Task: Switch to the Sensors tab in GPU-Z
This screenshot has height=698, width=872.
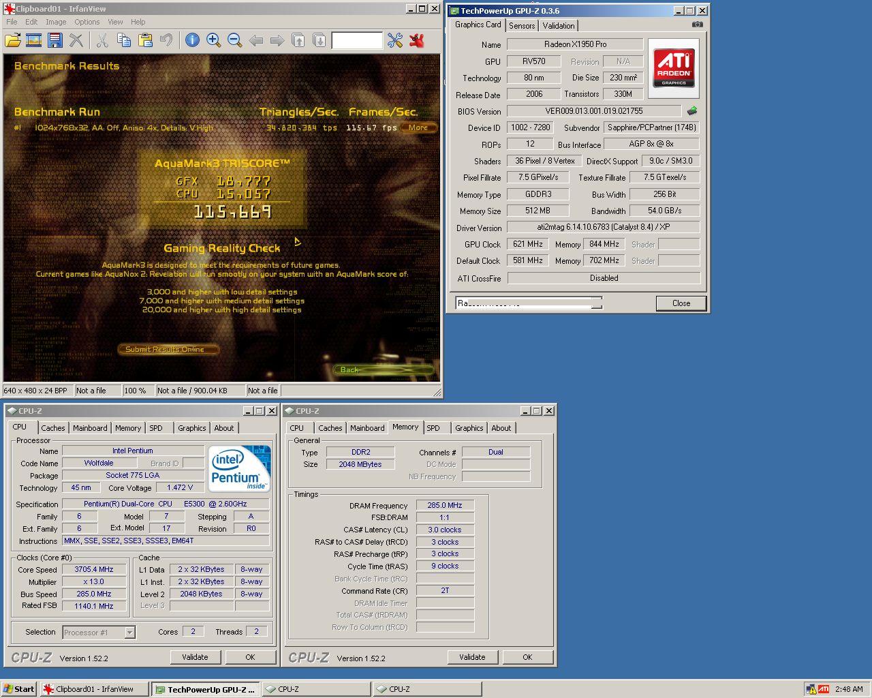Action: click(x=522, y=26)
